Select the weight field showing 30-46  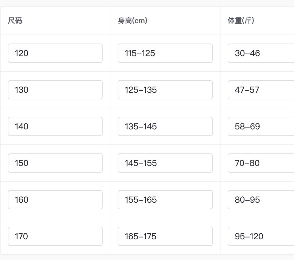[261, 53]
